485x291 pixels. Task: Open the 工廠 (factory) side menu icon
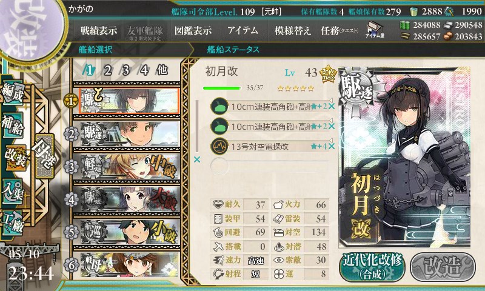(12, 223)
